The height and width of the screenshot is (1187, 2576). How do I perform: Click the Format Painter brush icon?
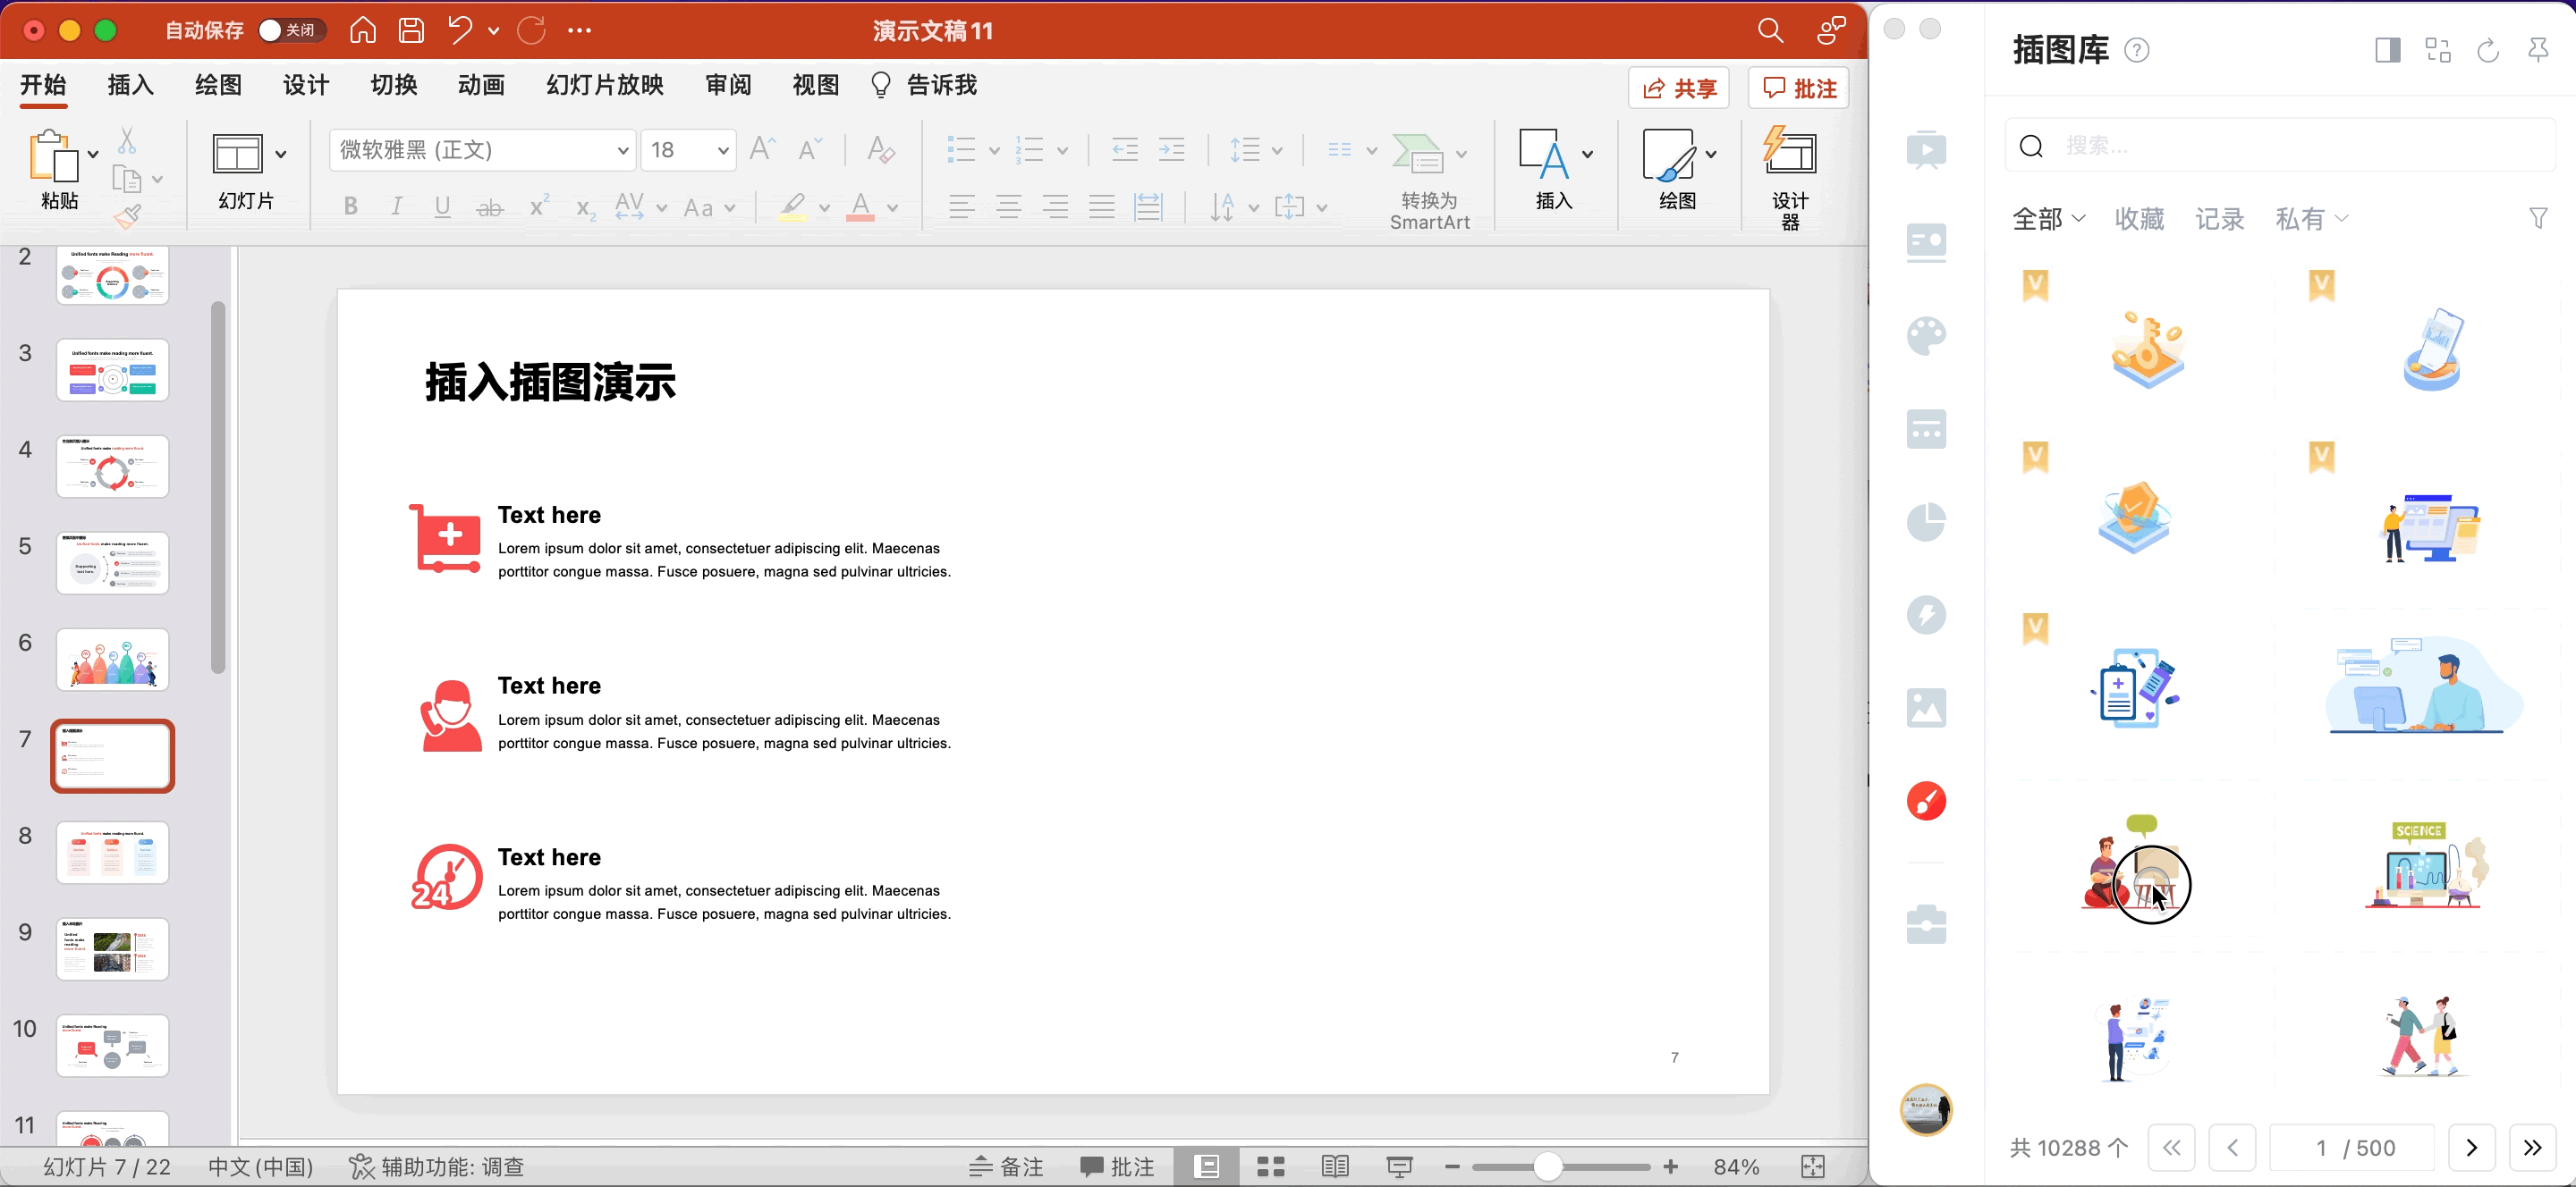point(128,215)
